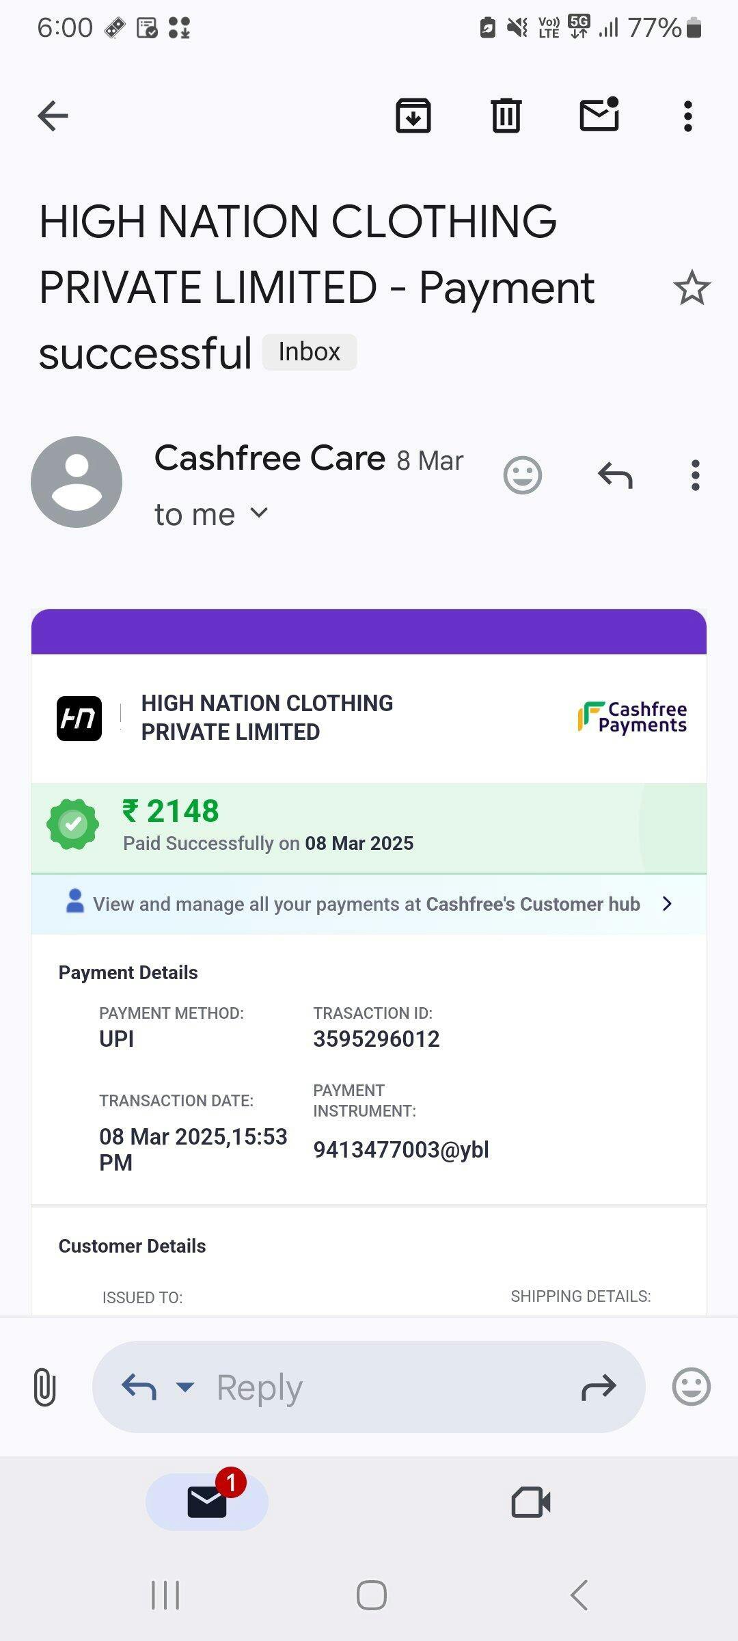Open emoji picker beside reply box
Viewport: 738px width, 1641px height.
pyautogui.click(x=692, y=1387)
